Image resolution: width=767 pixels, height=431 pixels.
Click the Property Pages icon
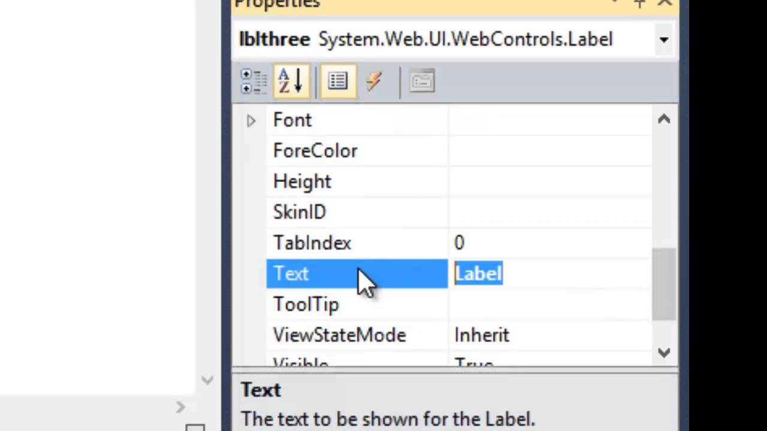pyautogui.click(x=422, y=81)
